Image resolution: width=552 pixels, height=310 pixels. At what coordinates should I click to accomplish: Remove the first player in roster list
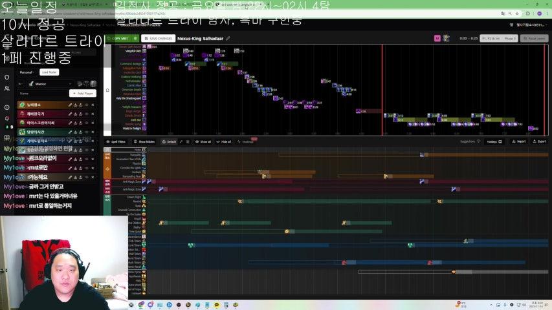point(93,105)
